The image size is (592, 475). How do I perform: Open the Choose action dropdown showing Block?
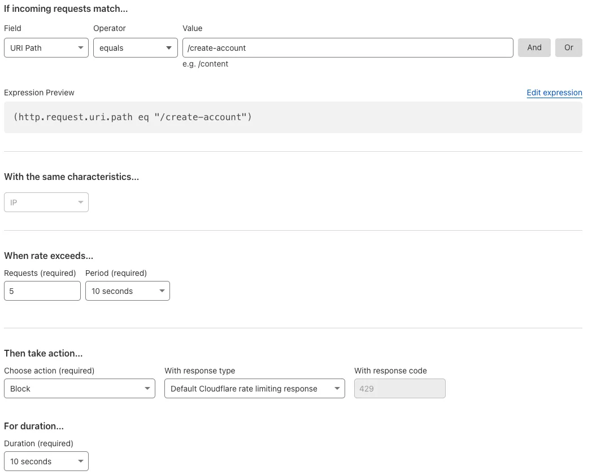click(79, 388)
